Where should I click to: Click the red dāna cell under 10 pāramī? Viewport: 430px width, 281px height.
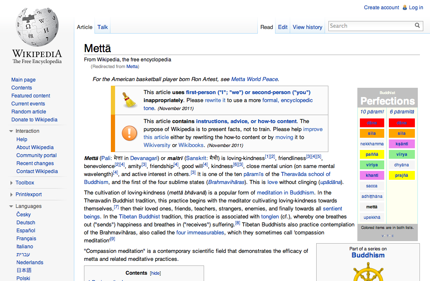(372, 123)
